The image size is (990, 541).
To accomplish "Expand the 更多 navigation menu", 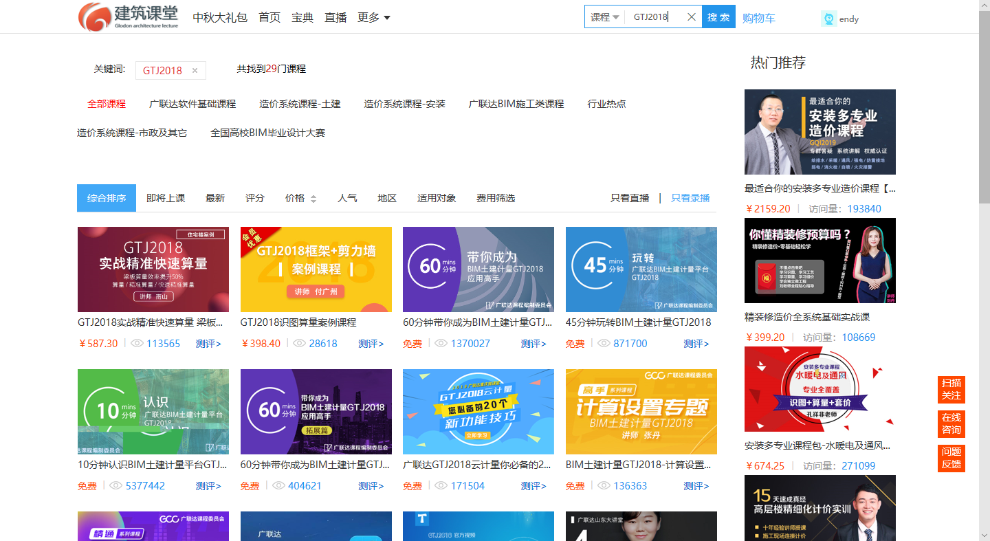I will [374, 17].
